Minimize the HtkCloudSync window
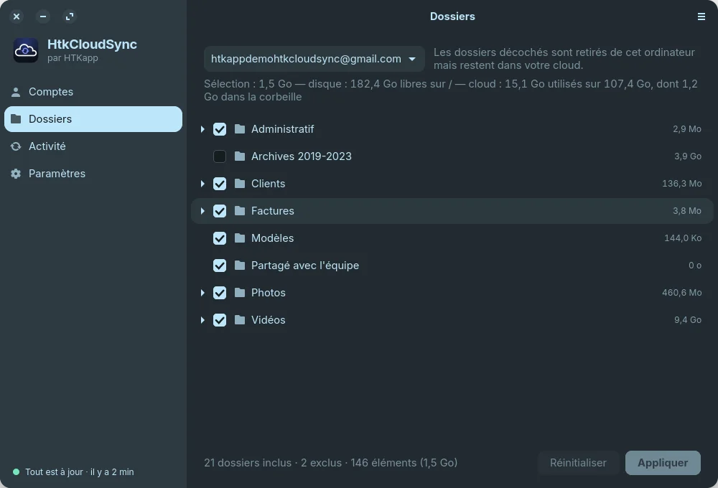The width and height of the screenshot is (718, 488). 43,17
